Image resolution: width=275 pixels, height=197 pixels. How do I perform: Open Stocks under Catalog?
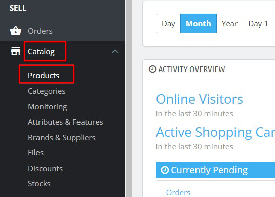[39, 184]
